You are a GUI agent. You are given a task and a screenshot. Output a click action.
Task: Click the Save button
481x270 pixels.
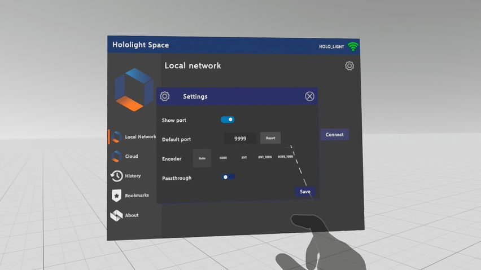[x=305, y=192]
